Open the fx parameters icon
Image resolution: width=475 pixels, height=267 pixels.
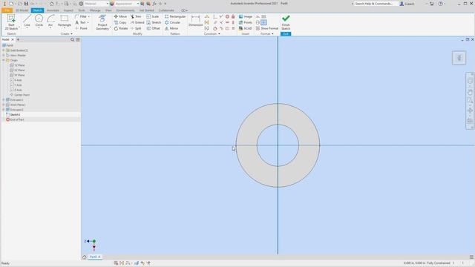154,4
